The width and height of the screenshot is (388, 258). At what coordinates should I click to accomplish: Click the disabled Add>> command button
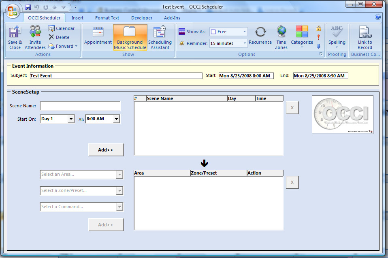106,225
